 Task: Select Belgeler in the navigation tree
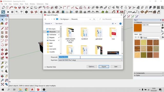tap(52, 38)
